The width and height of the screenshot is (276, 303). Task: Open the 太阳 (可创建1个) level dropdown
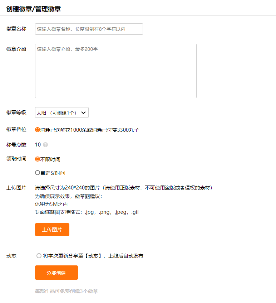(61, 113)
